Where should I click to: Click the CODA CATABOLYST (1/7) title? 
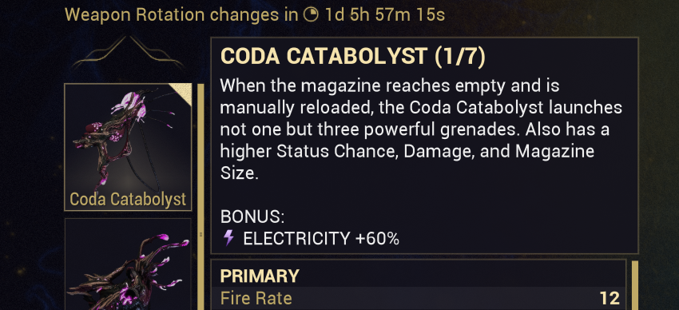click(353, 57)
